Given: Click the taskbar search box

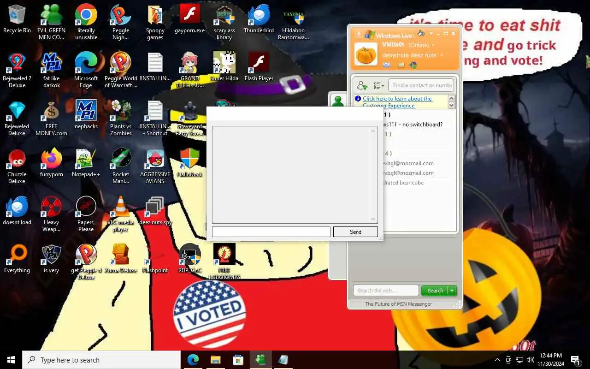Looking at the screenshot, I should (101, 360).
